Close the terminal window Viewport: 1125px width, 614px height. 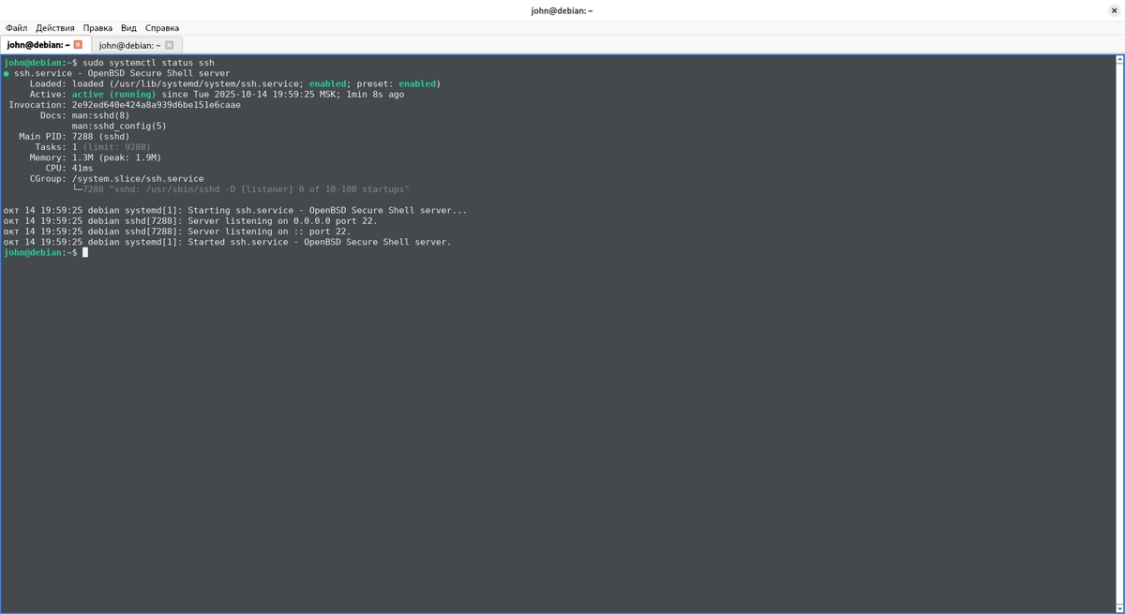tap(1112, 10)
